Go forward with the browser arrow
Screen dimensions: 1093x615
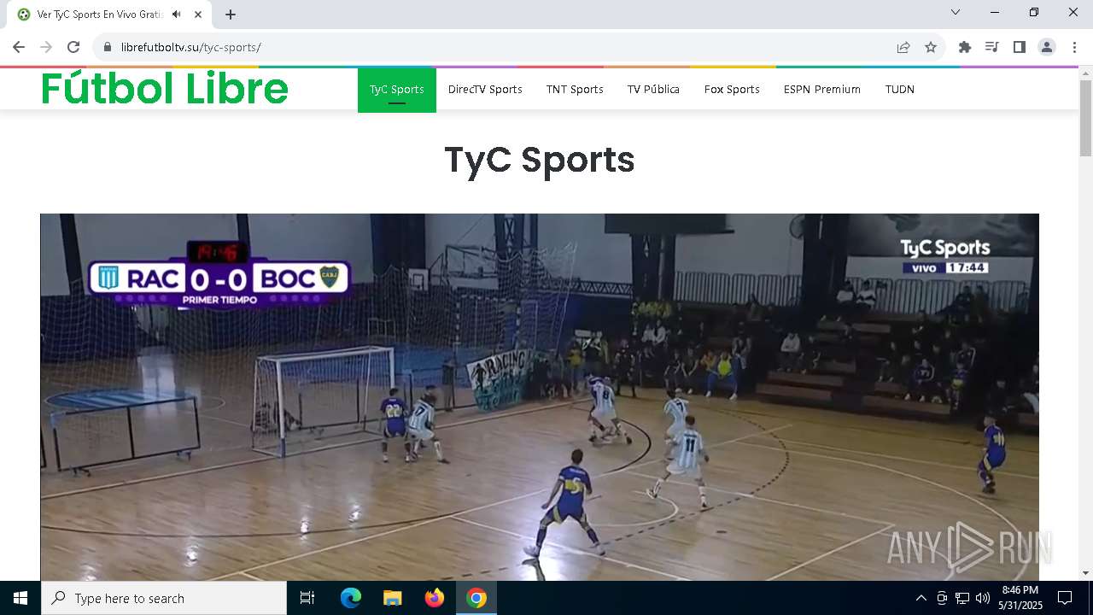click(x=46, y=47)
